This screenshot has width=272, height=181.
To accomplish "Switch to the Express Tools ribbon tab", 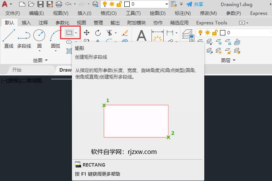I will coord(212,22).
